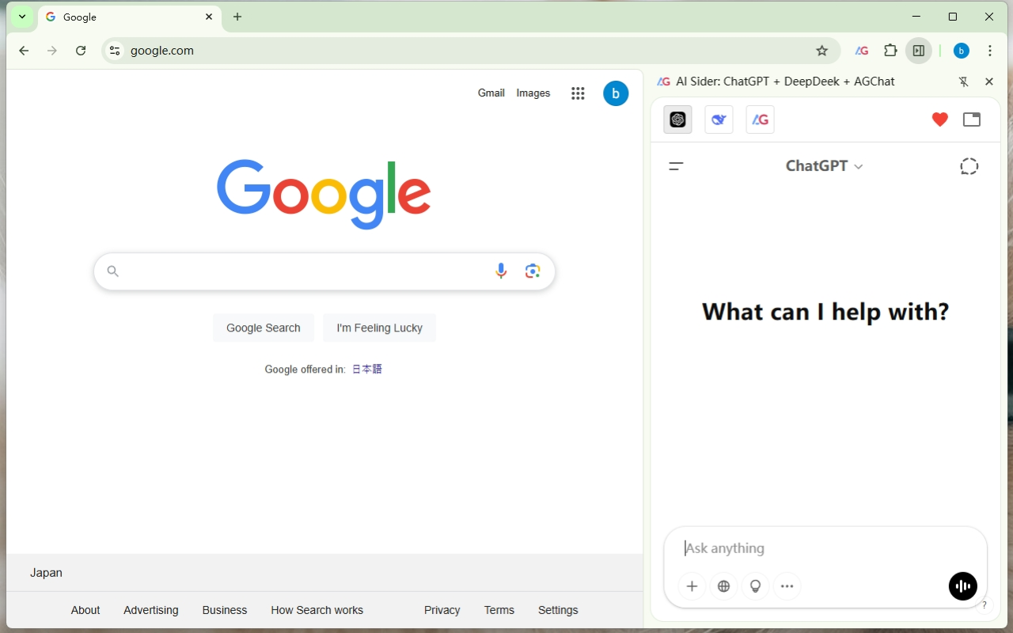
Task: Click the Google logo on the page
Action: (x=324, y=194)
